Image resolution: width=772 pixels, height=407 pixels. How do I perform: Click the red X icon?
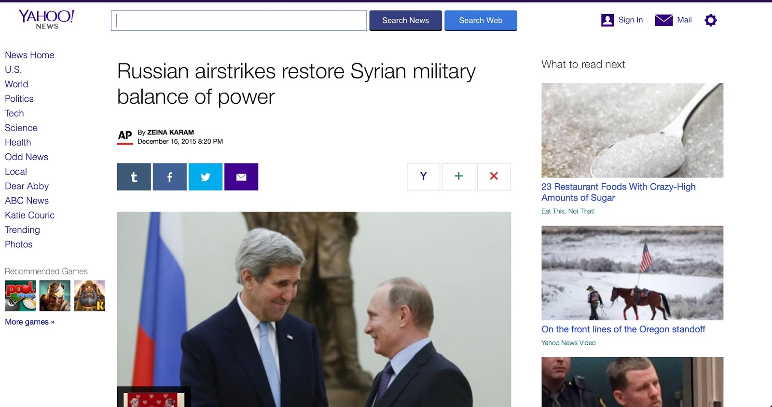pyautogui.click(x=494, y=176)
